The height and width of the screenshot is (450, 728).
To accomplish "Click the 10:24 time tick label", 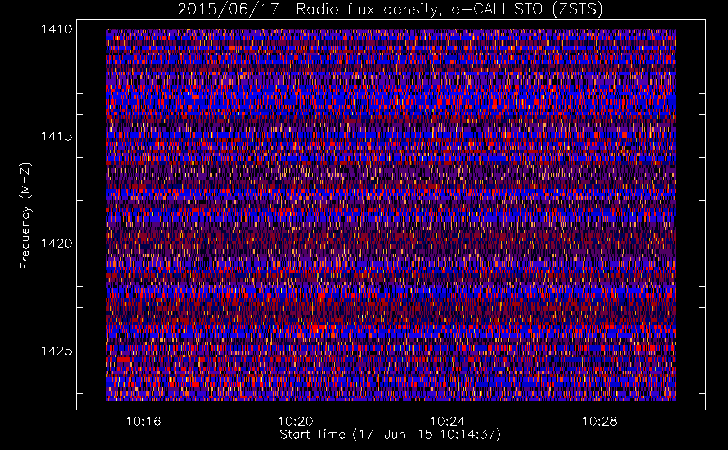I will pos(448,422).
